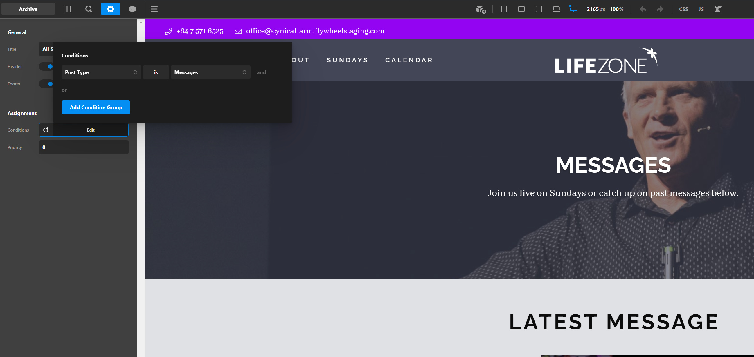The image size is (754, 357).
Task: Open the hamburger menu icon
Action: [x=154, y=9]
